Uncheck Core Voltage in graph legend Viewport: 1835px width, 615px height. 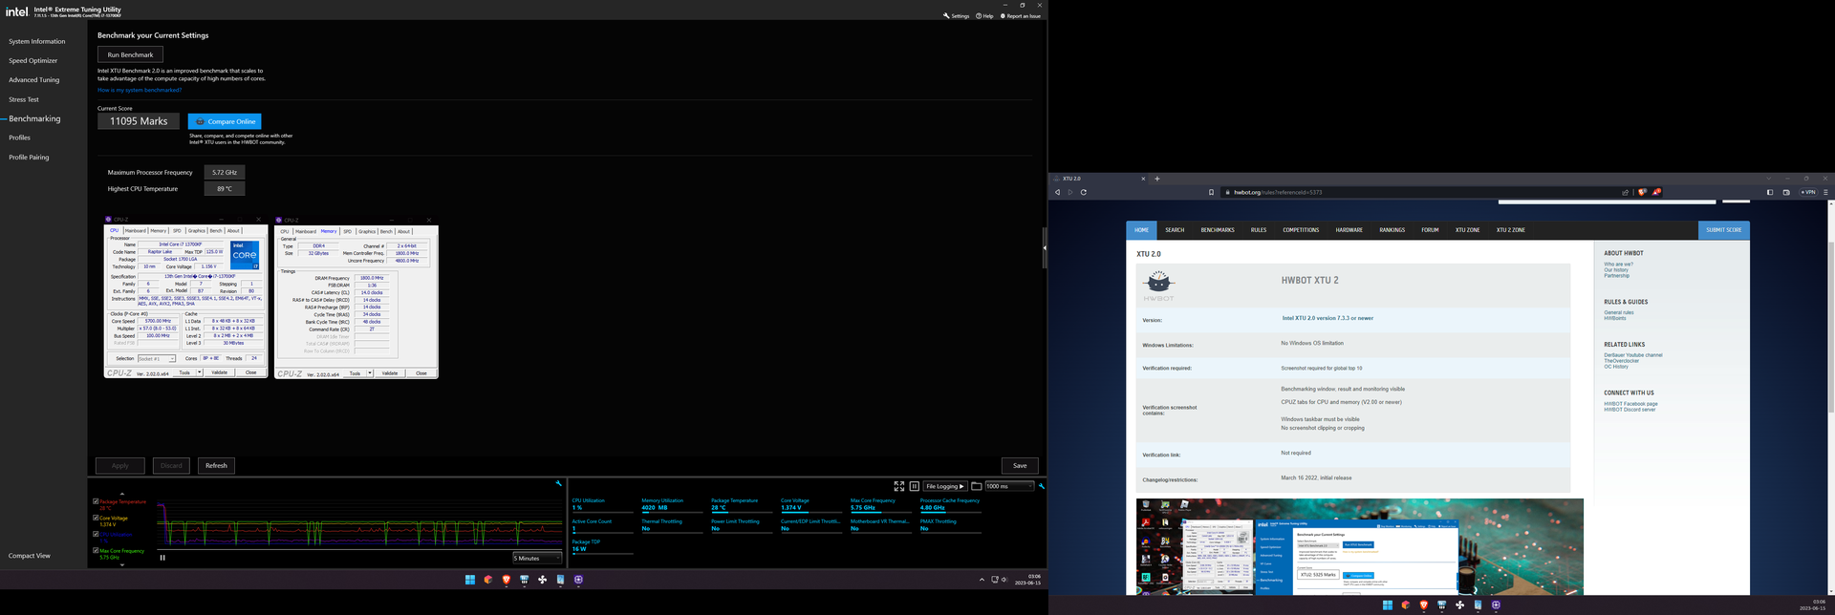(96, 518)
